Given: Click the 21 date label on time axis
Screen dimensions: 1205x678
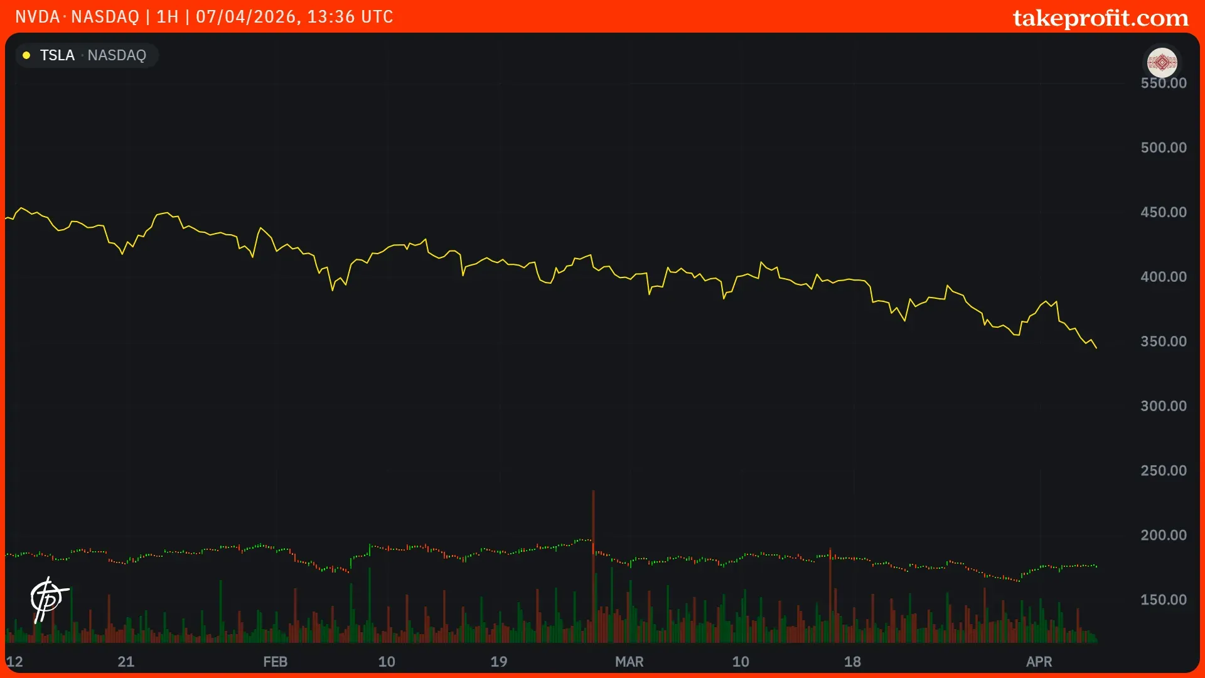Looking at the screenshot, I should click(126, 662).
